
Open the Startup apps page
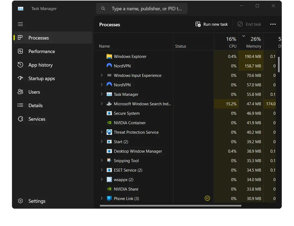click(x=53, y=78)
